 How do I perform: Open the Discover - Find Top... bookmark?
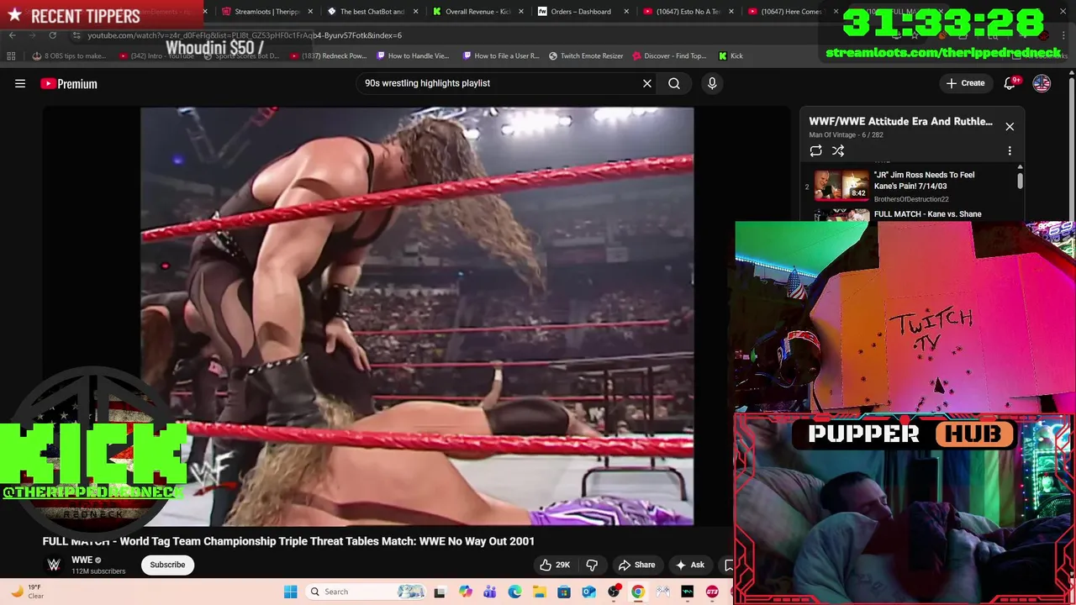point(669,55)
